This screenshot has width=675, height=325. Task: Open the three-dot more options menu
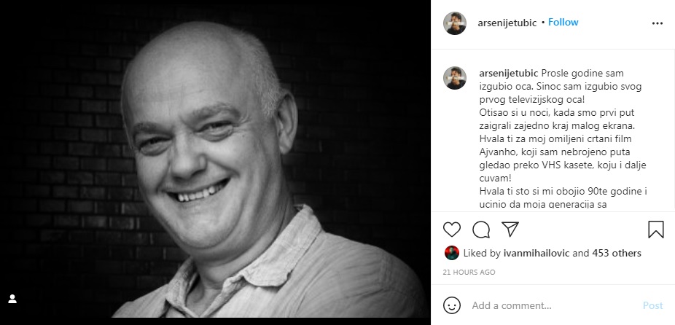(658, 23)
